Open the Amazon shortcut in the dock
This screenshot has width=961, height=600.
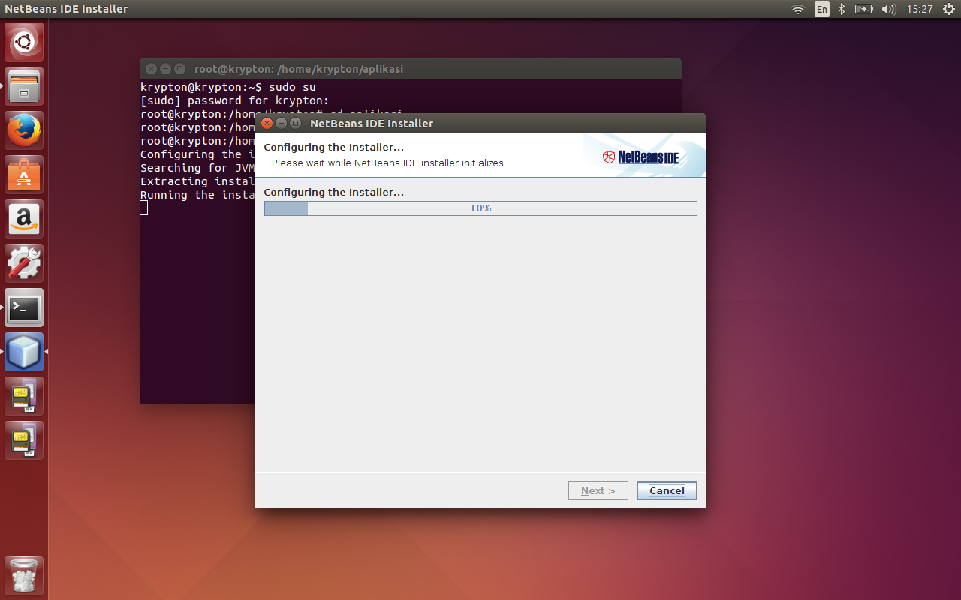pyautogui.click(x=24, y=218)
